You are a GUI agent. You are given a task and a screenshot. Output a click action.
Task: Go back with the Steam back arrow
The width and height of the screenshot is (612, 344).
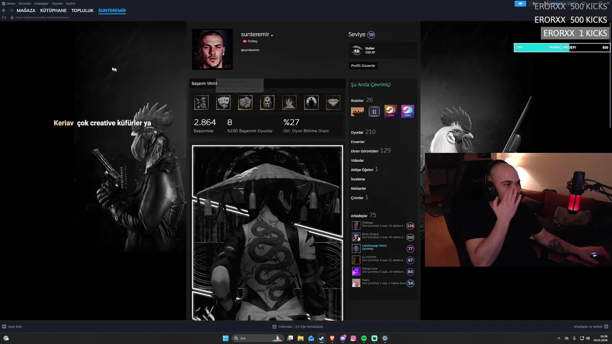[4, 11]
